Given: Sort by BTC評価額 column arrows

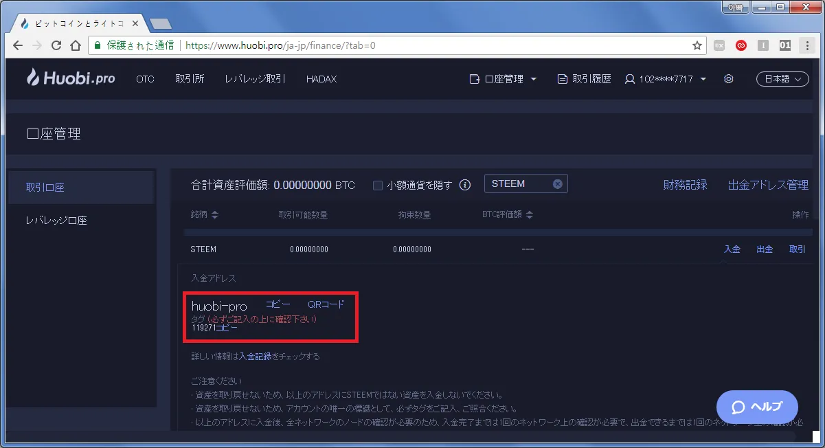Looking at the screenshot, I should (x=530, y=215).
